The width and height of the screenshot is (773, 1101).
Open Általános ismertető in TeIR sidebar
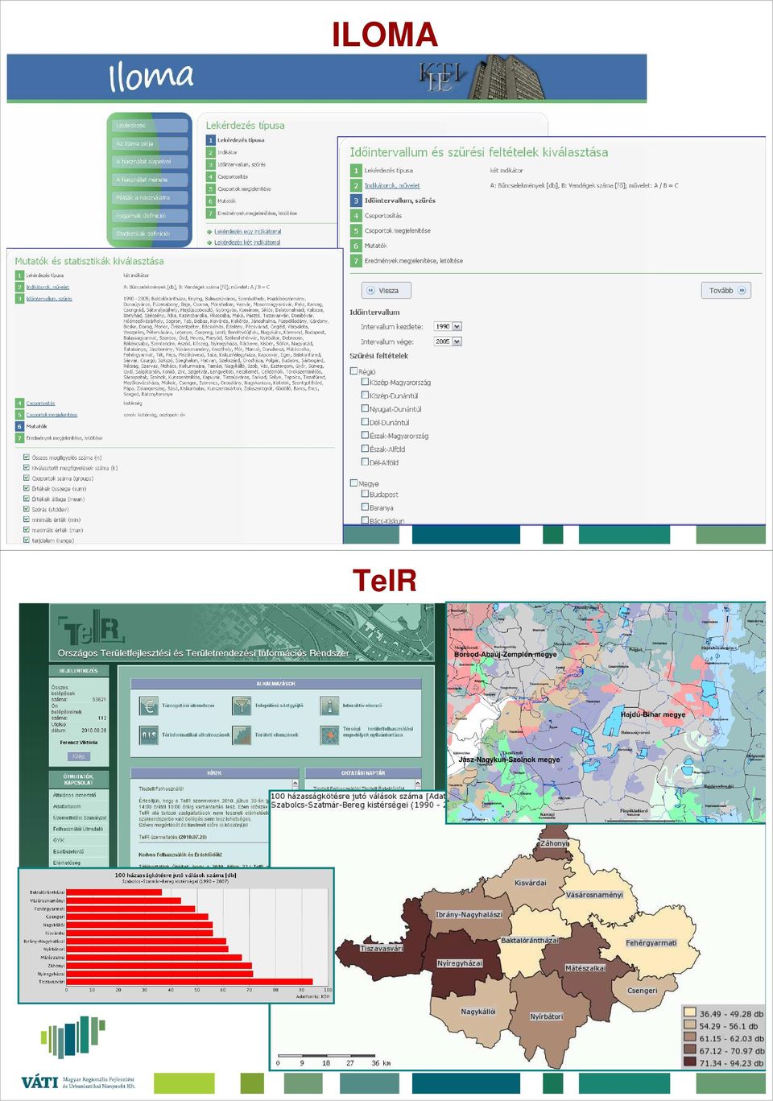click(x=75, y=795)
